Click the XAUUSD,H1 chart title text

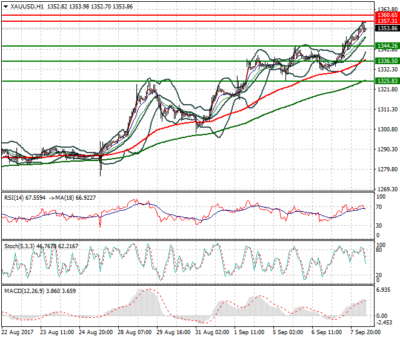coord(27,7)
